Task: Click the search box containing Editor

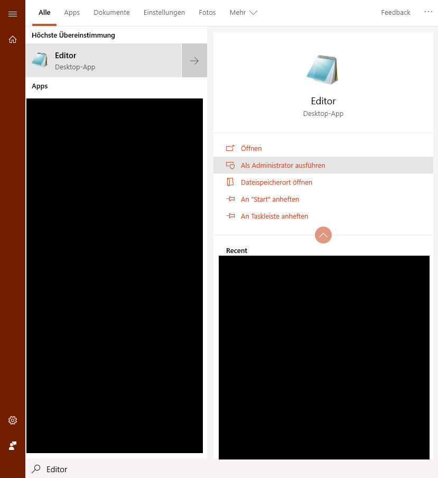Action: pyautogui.click(x=231, y=469)
